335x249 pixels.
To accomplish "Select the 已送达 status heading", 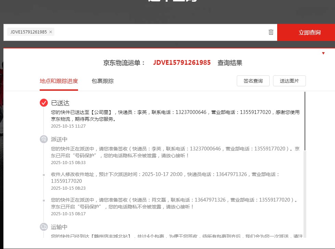I will click(60, 103).
